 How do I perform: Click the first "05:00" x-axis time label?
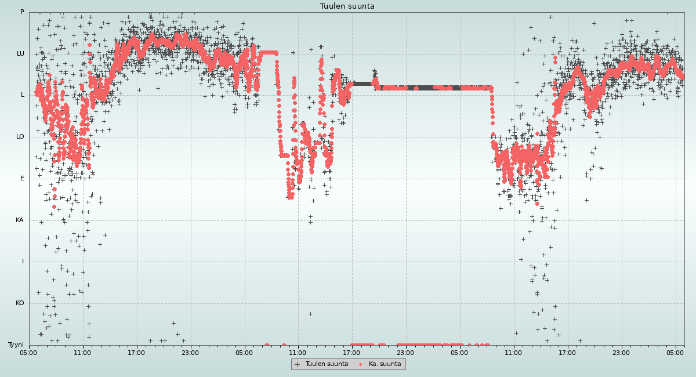[x=28, y=353]
